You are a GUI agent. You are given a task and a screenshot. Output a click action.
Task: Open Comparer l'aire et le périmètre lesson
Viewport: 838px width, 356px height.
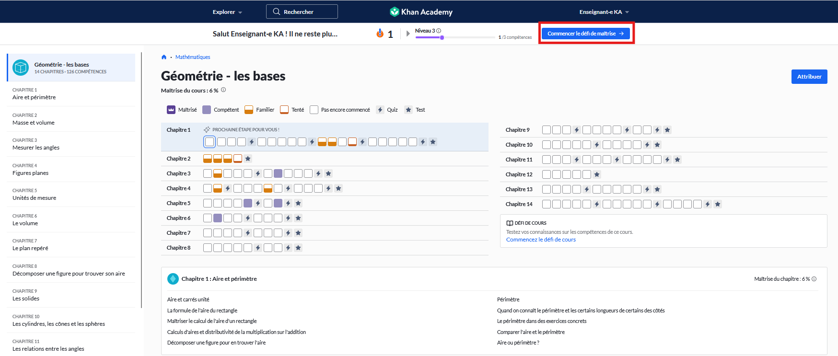(531, 332)
